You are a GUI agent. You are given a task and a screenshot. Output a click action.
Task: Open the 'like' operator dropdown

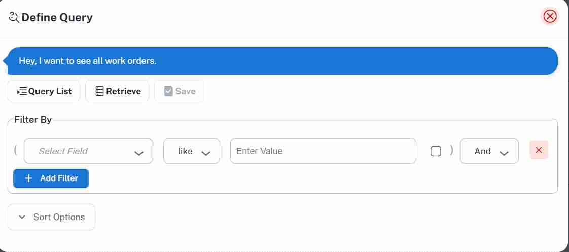(191, 151)
